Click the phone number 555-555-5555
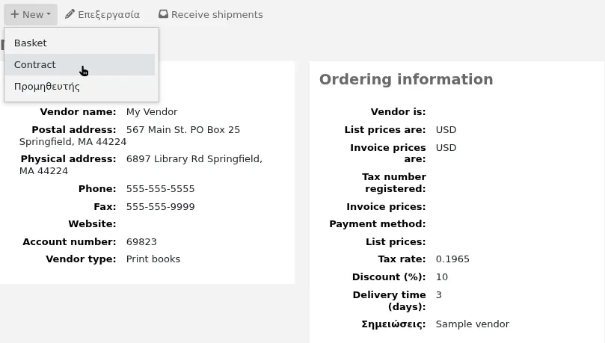Image resolution: width=605 pixels, height=343 pixels. point(160,189)
